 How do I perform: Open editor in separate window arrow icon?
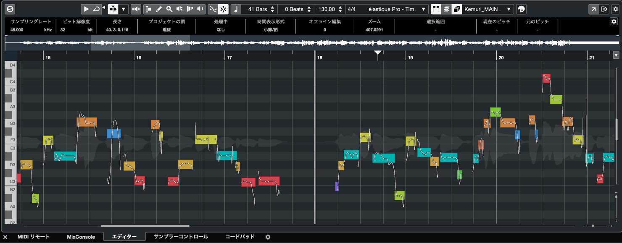click(593, 9)
